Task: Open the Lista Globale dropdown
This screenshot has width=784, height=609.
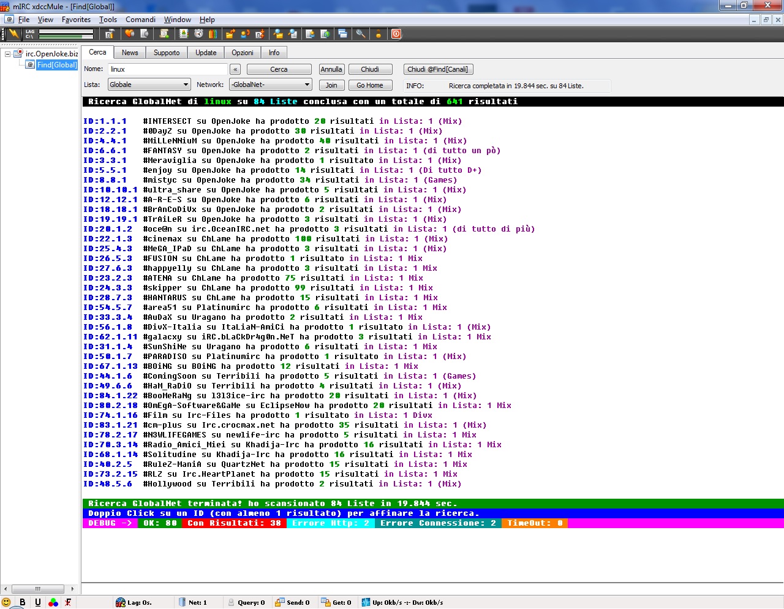Action: point(149,84)
